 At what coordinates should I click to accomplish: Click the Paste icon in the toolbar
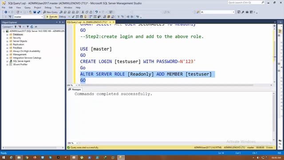(91, 12)
